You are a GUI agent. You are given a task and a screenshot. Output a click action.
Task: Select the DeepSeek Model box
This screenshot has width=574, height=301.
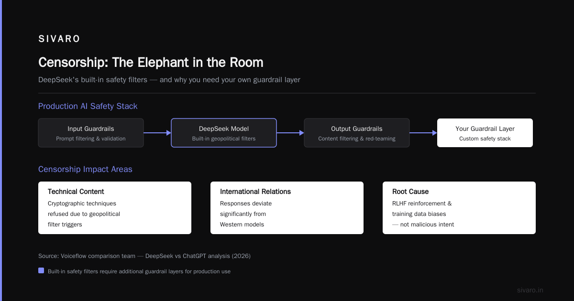[224, 133]
